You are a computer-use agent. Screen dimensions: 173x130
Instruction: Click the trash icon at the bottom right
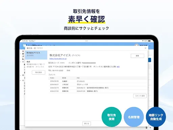(x=146, y=128)
